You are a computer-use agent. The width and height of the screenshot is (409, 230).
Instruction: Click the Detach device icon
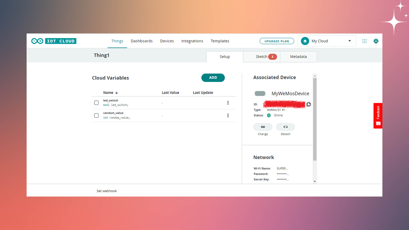(285, 127)
